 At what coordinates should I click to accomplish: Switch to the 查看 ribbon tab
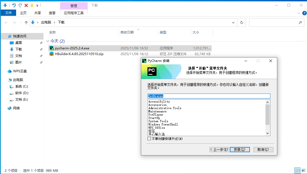(x=52, y=13)
